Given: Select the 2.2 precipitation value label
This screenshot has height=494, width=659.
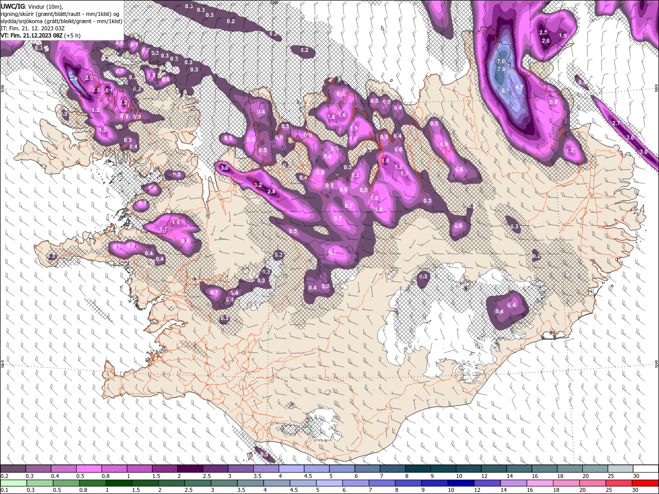Looking at the screenshot, I should (123, 102).
